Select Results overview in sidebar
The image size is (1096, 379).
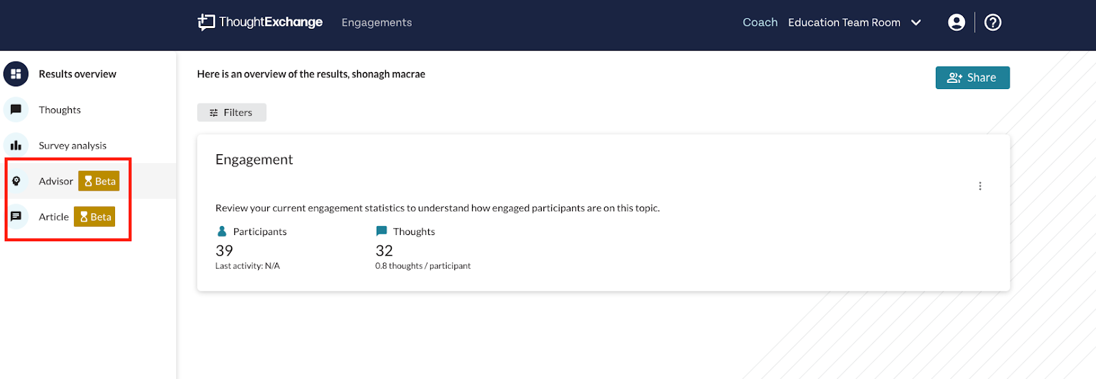77,74
